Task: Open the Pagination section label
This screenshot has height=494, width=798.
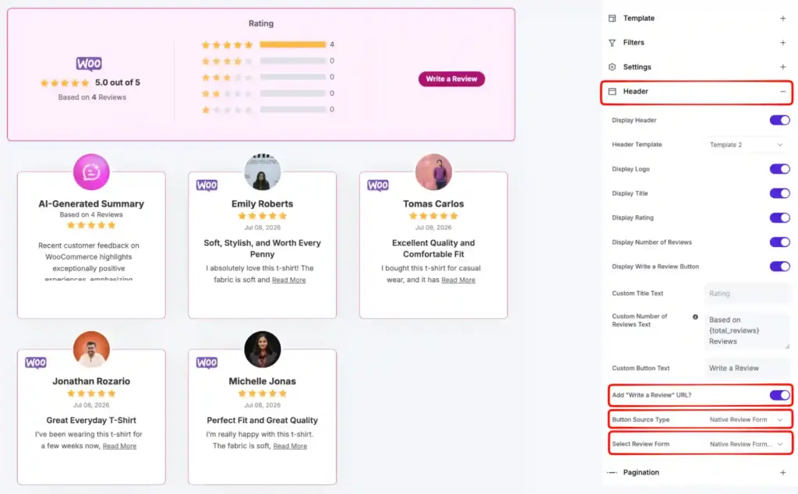Action: pos(641,473)
